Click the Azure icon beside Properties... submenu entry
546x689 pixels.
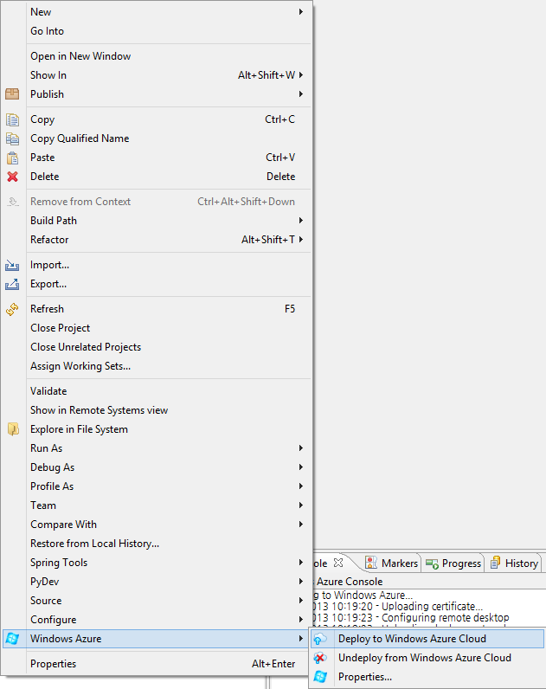pyautogui.click(x=320, y=677)
